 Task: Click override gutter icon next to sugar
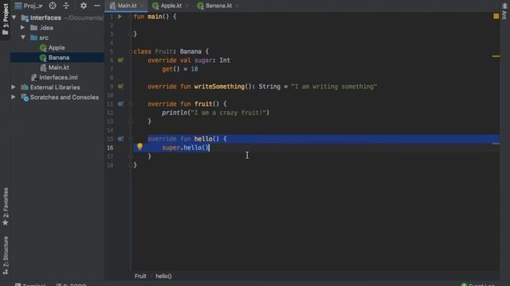(x=120, y=60)
